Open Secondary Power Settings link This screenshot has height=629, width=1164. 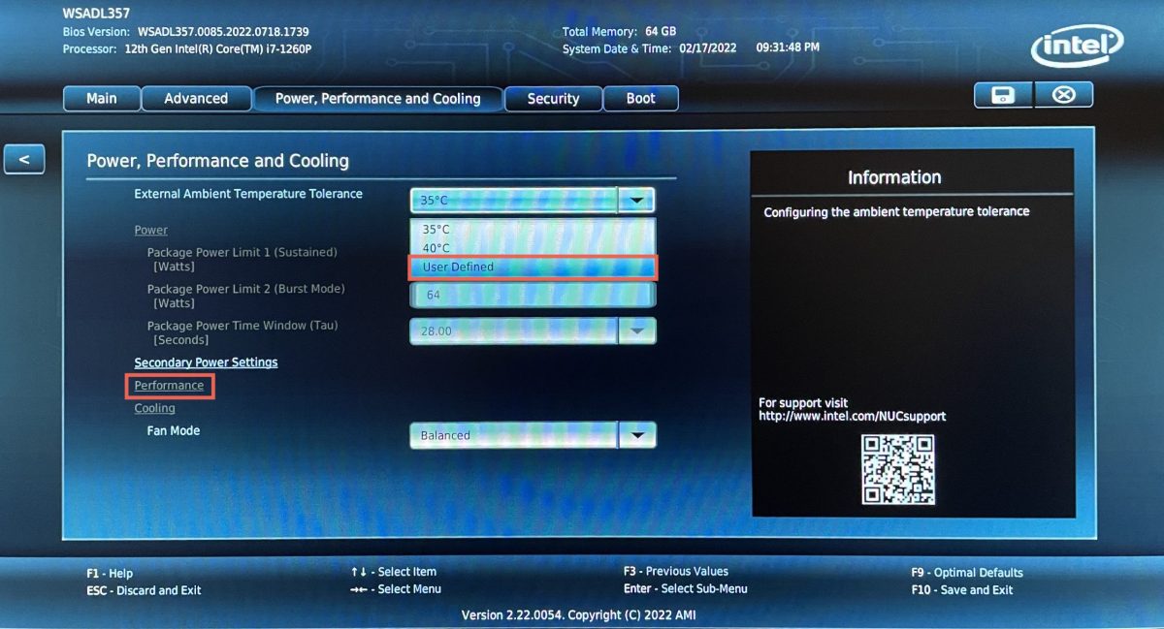coord(206,362)
